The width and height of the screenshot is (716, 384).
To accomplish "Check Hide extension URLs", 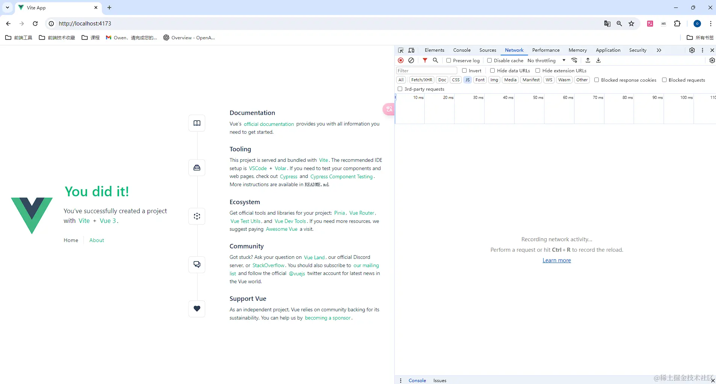I will [x=538, y=70].
